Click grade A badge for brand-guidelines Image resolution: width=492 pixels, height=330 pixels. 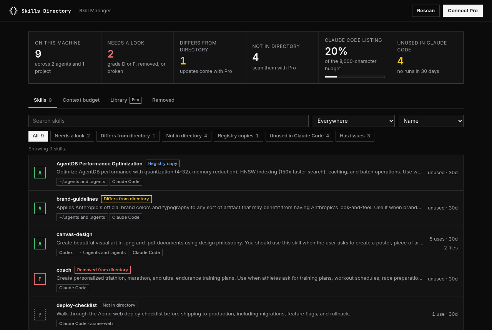tap(40, 208)
